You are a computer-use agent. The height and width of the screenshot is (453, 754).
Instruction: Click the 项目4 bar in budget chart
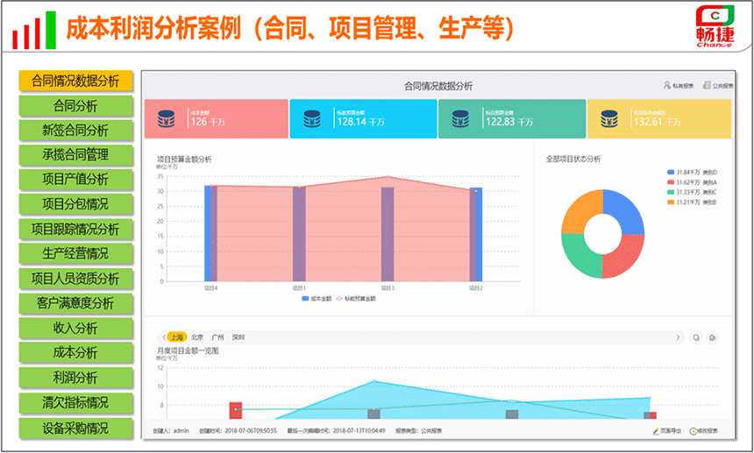click(210, 233)
